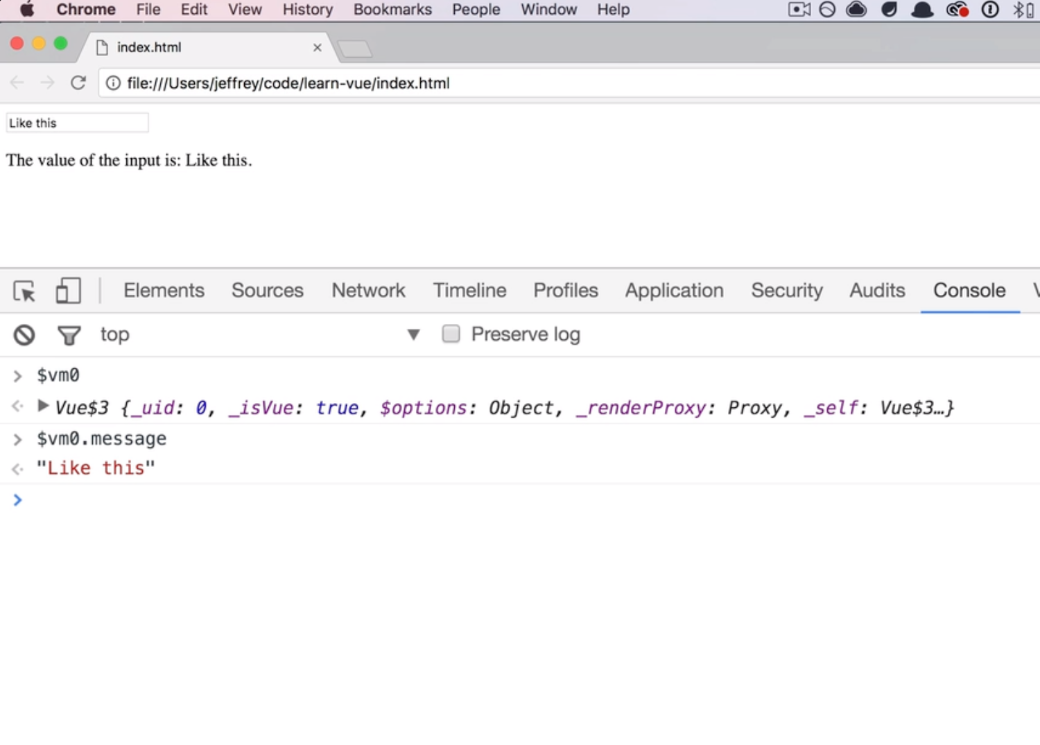Go back with the back arrow
The width and height of the screenshot is (1040, 745).
17,83
